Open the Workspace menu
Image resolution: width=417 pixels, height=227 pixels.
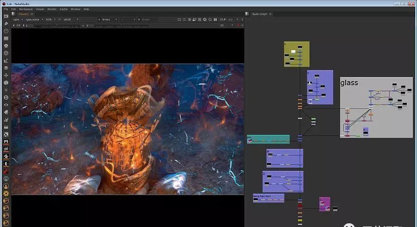(x=26, y=9)
